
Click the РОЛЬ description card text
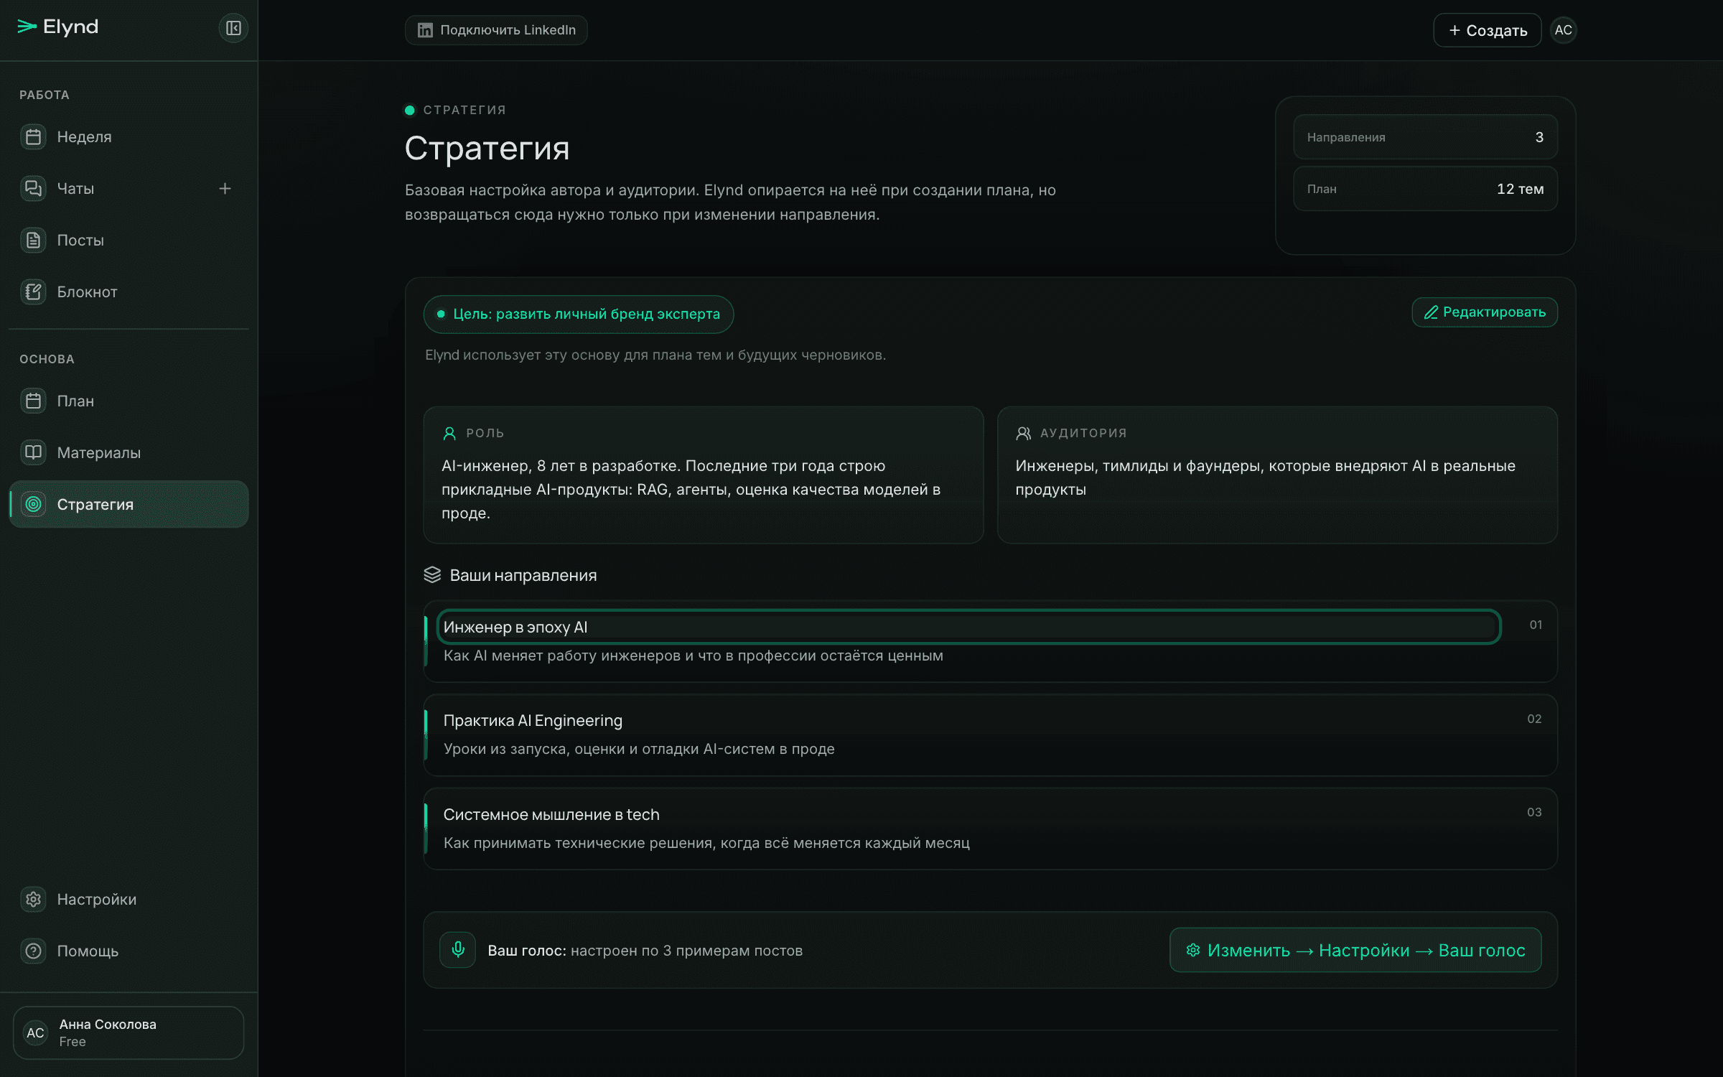(x=691, y=490)
